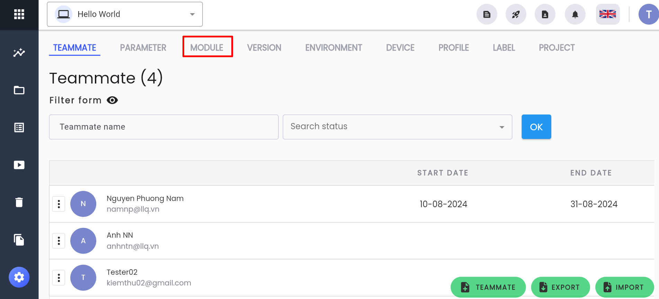Switch to the Module tab

click(x=207, y=47)
